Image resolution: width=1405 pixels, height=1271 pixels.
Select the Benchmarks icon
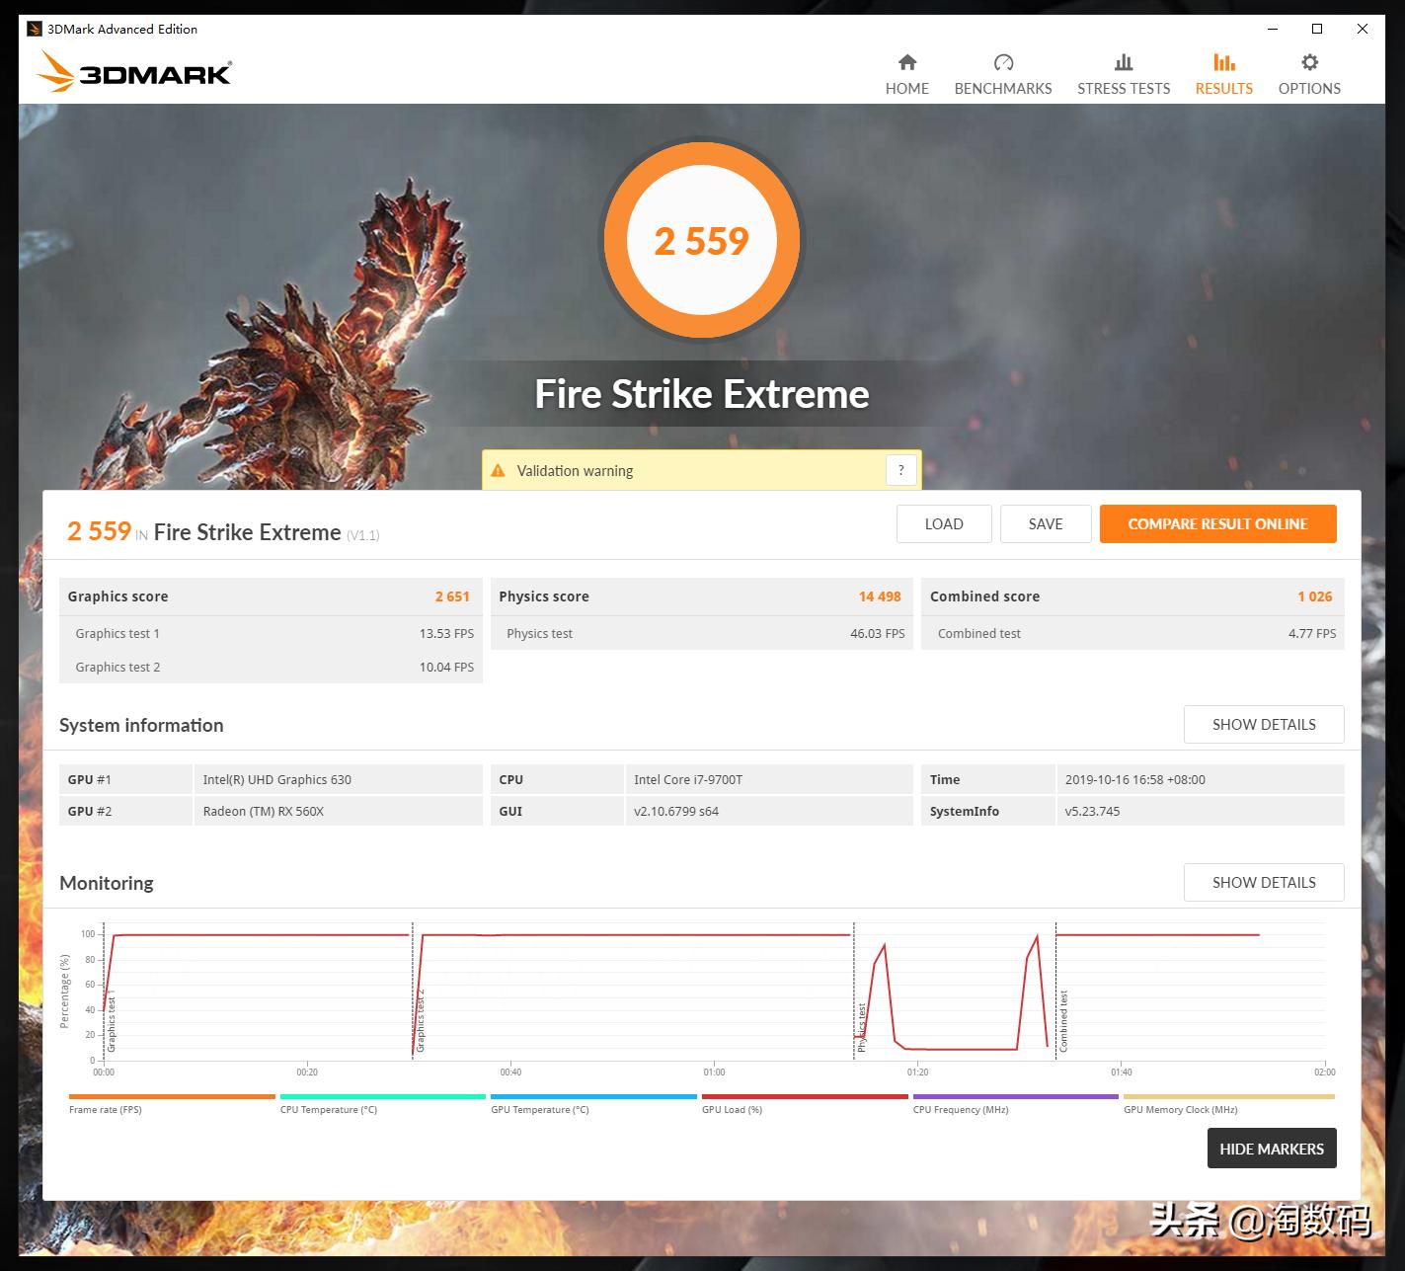1002,61
